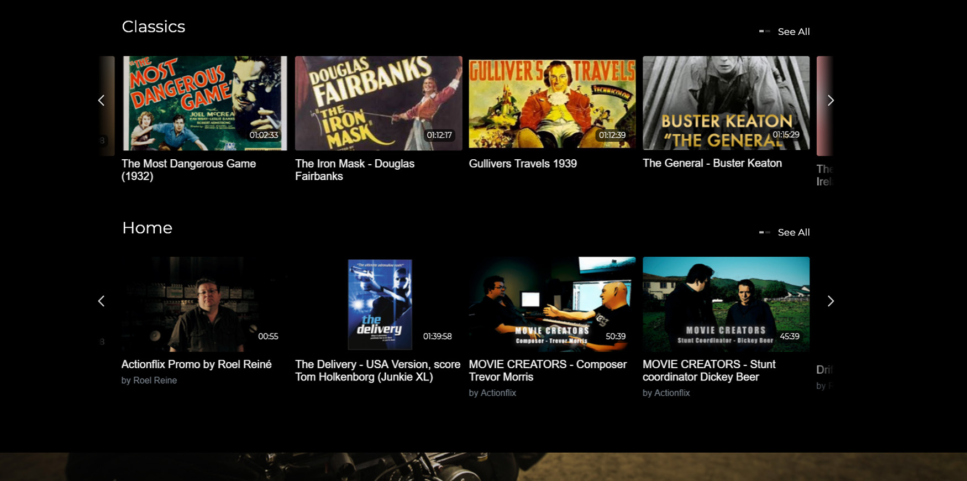Open Stunt Coordinator Dickey Beer thumbnail
Screen dimensions: 967x481
tap(726, 304)
